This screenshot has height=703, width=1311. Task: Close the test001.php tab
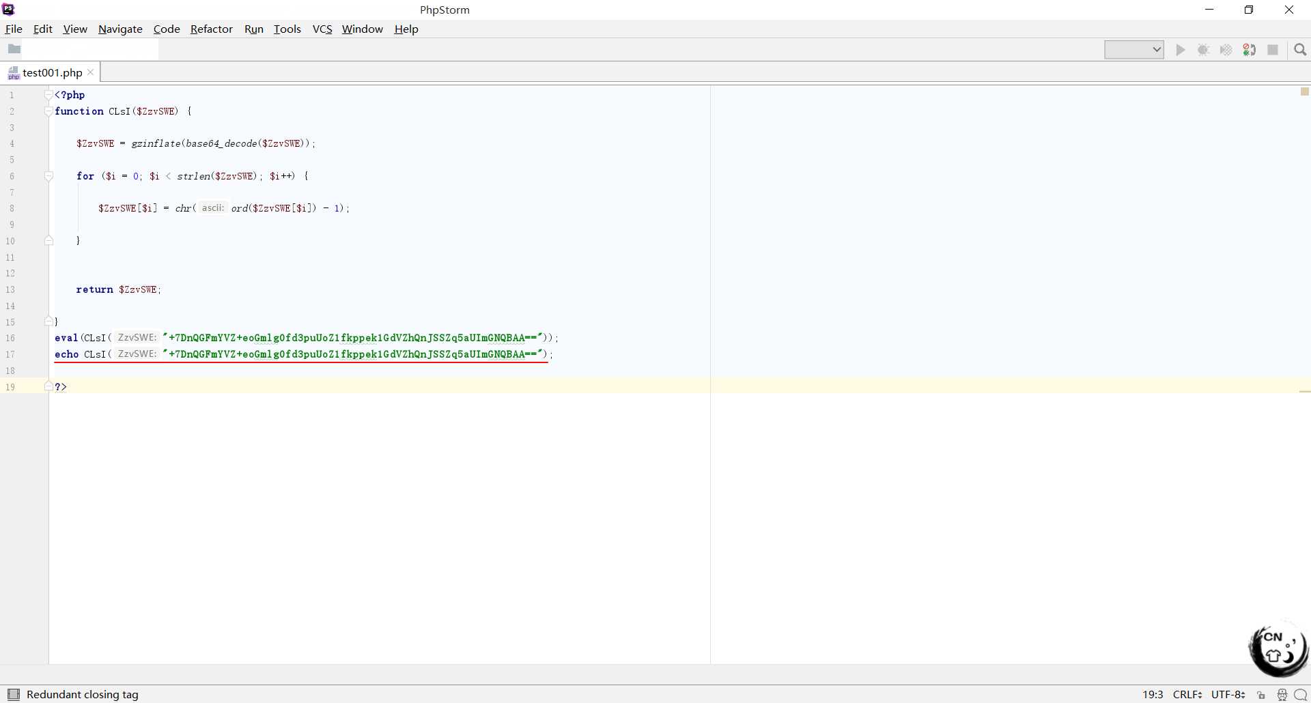(x=91, y=72)
